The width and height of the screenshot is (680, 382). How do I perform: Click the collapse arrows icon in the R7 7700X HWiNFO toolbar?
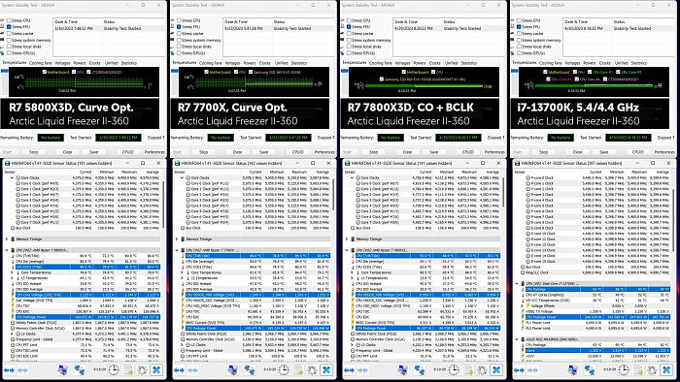(192, 370)
